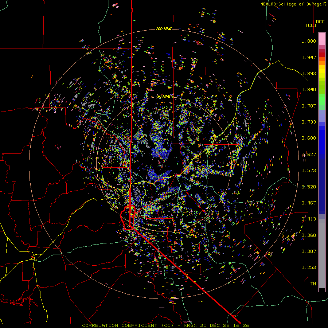The width and height of the screenshot is (328, 328).
Task: Click the 0.413 color bar value
Action: coord(309,219)
